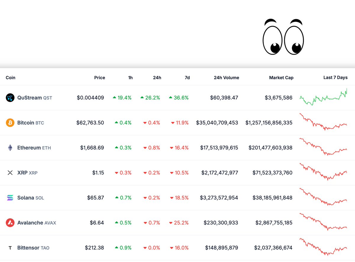
Task: Click the QuStream coin logo icon
Action: pyautogui.click(x=10, y=98)
